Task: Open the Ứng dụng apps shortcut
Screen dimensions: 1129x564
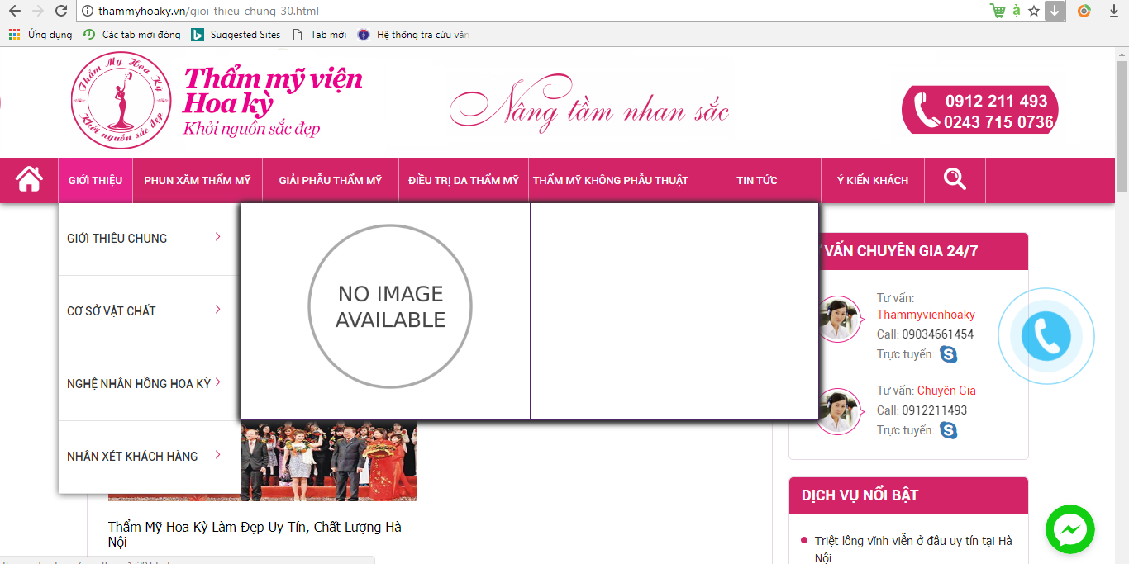Action: pyautogui.click(x=40, y=35)
